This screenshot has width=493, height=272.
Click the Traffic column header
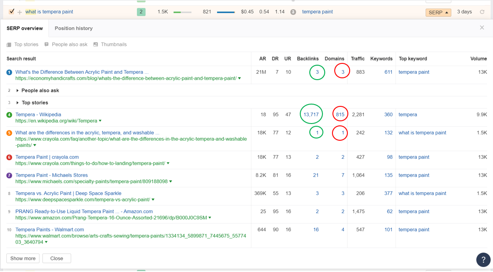pos(358,59)
